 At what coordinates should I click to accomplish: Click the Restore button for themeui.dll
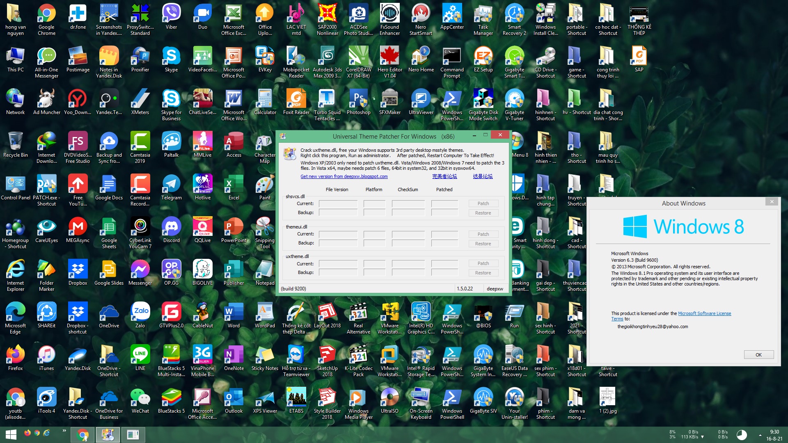(483, 244)
